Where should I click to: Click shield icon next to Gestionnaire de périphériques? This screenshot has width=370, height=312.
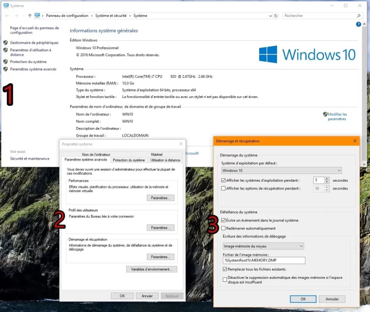(6, 43)
